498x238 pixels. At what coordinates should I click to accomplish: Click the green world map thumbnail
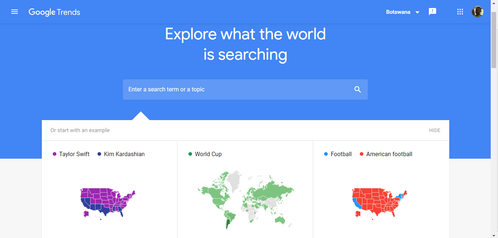(246, 200)
